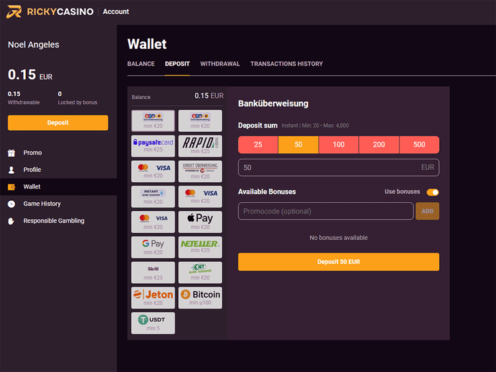Click the Ricky Casino logo
Viewport: 496px width, 372px height.
[50, 12]
